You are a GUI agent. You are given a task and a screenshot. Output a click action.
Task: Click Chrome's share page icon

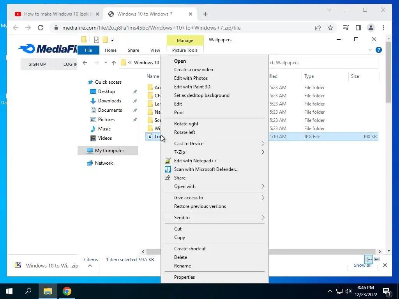[x=318, y=28]
